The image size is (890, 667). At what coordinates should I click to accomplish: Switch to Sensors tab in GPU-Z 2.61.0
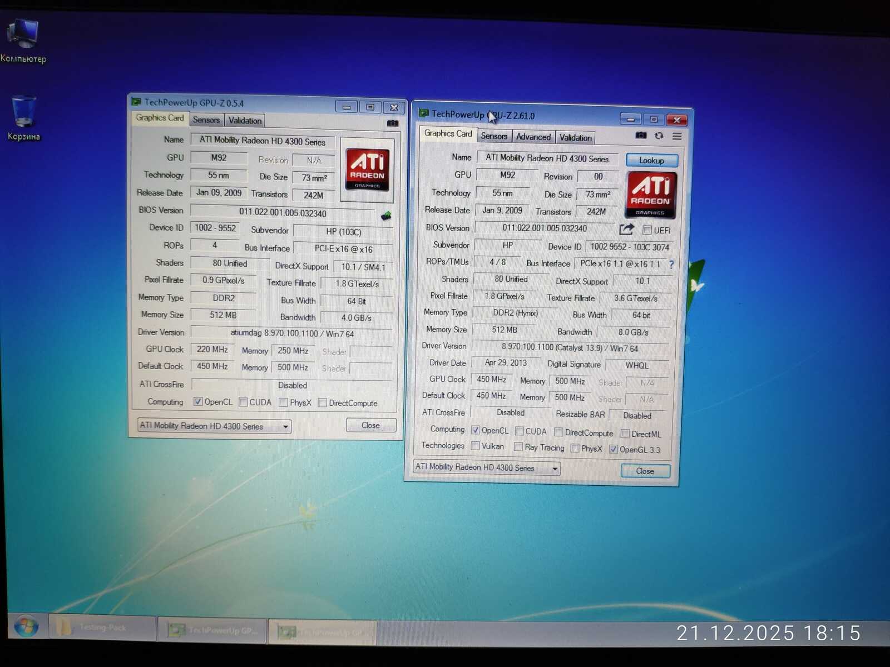[494, 136]
